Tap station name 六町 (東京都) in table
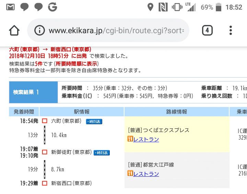The height and width of the screenshot is (194, 247). pyautogui.click(x=66, y=121)
